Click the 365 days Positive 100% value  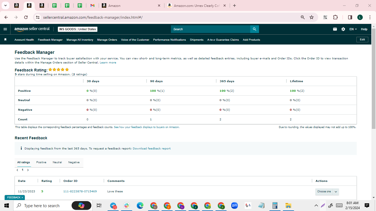[x=227, y=91]
